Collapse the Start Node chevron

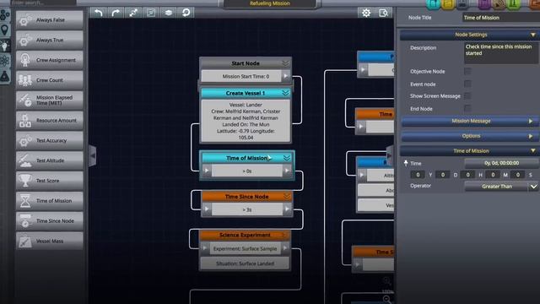tap(285, 63)
